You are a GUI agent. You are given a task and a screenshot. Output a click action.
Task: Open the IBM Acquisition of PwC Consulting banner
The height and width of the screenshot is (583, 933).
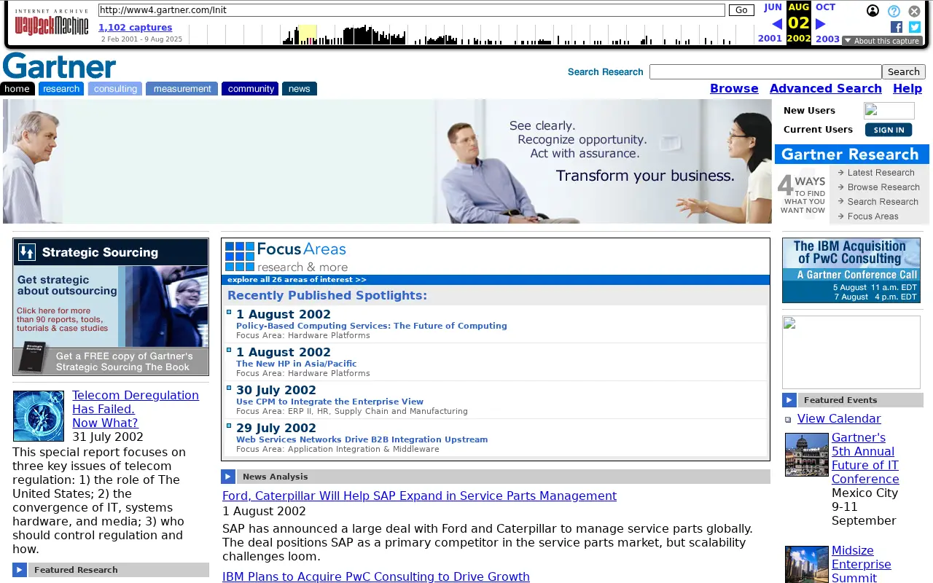(x=851, y=270)
